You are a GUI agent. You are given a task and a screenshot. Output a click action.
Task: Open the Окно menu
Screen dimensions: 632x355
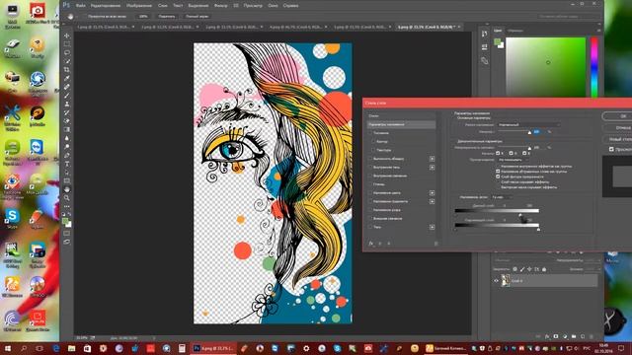[273, 6]
